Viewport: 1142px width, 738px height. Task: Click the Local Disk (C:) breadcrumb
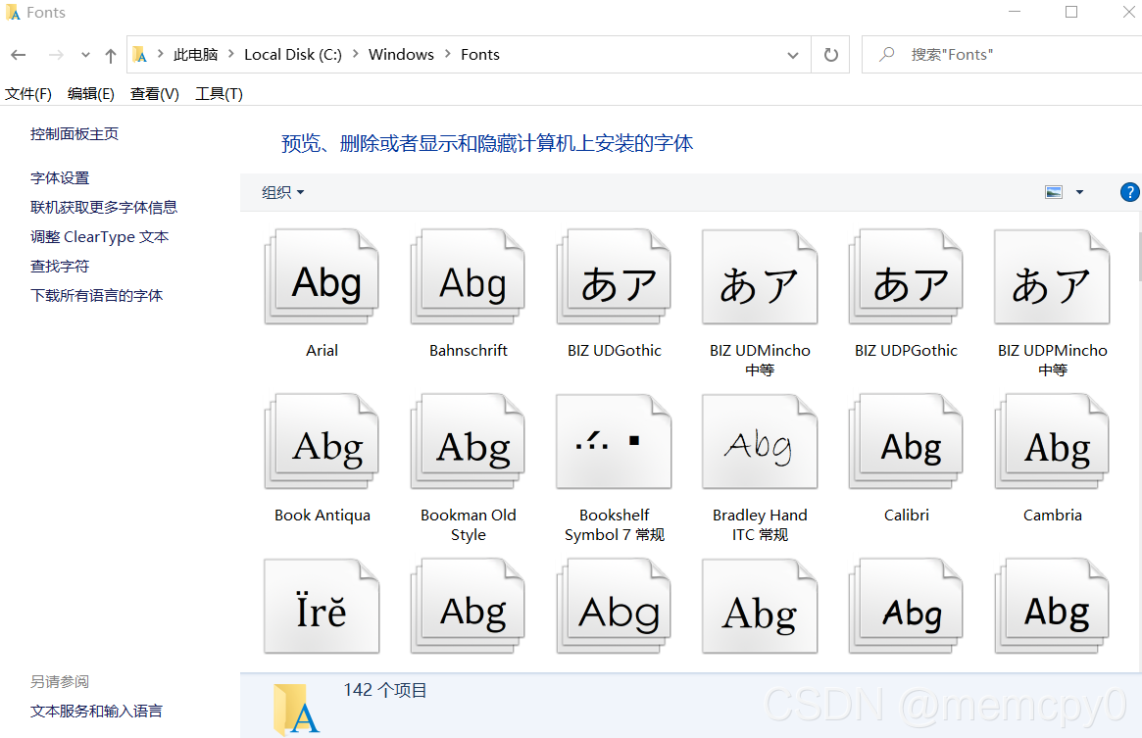[x=293, y=55]
